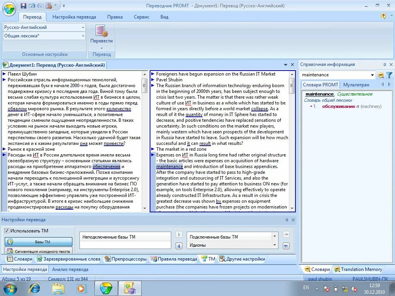
Task: Click the ABC dictionary lookup icon
Action: point(381,75)
